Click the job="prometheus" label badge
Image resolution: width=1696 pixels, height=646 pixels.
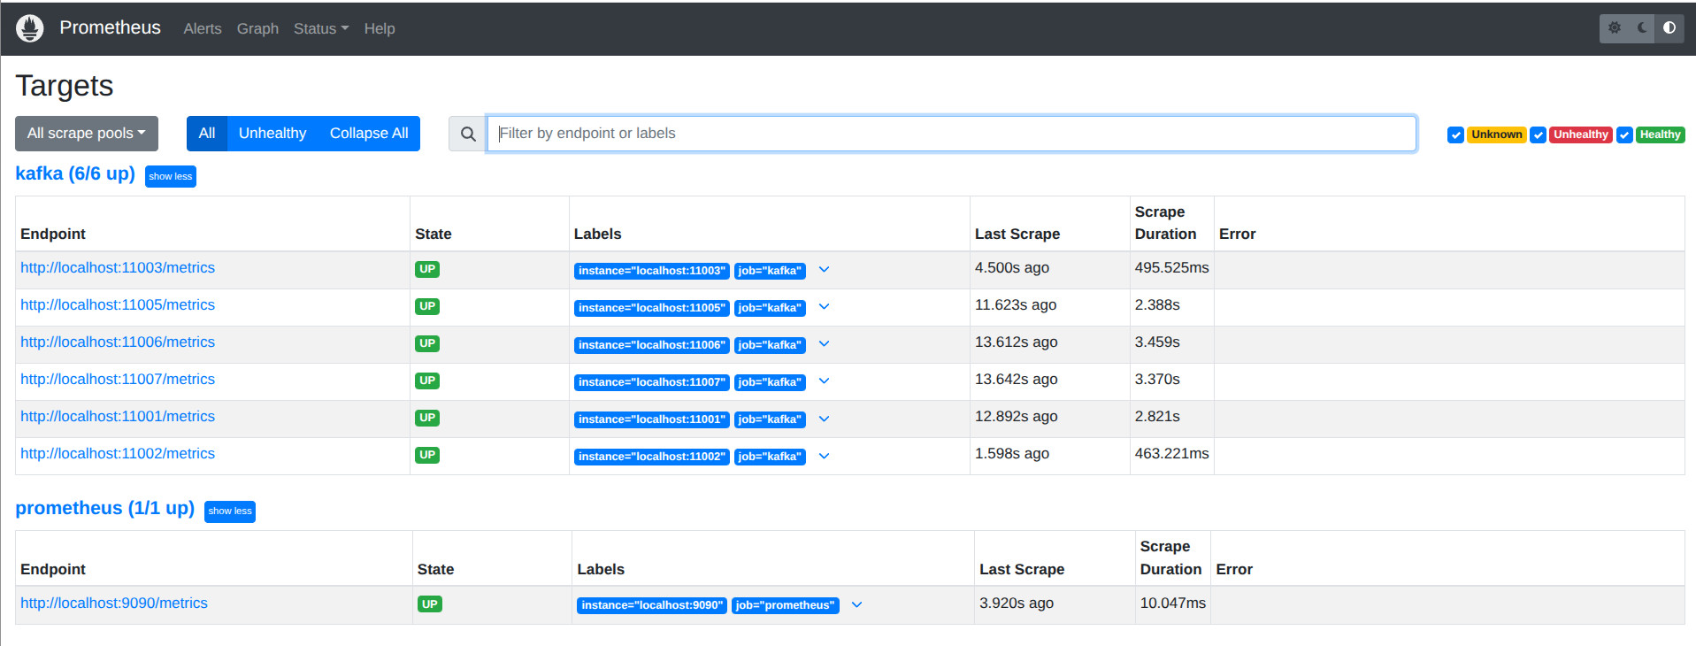(785, 605)
